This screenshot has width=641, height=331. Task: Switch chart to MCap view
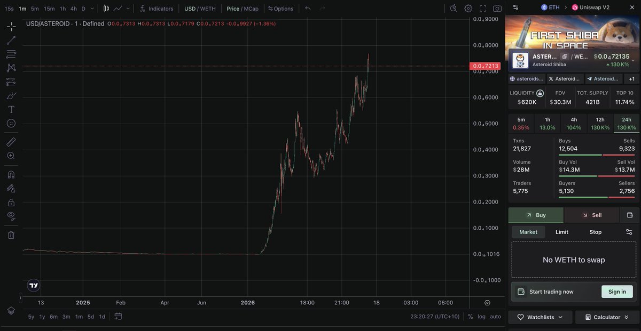(251, 9)
